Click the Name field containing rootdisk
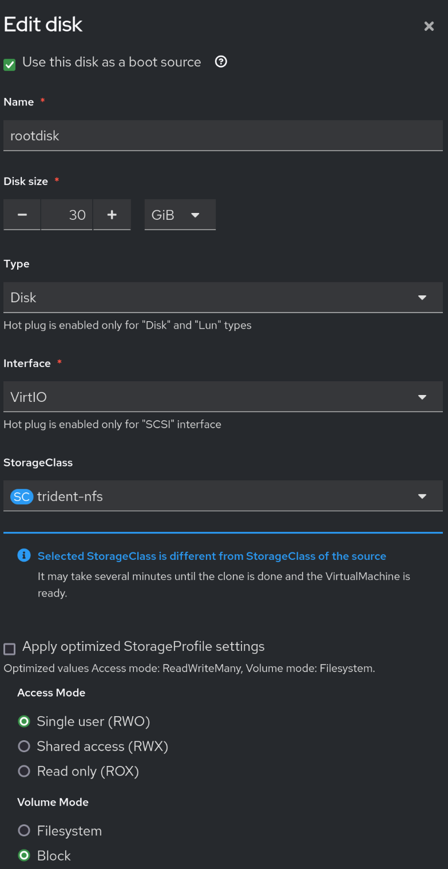The width and height of the screenshot is (448, 869). (x=223, y=136)
